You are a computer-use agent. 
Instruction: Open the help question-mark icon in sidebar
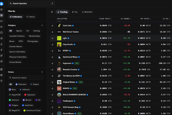click(2, 81)
